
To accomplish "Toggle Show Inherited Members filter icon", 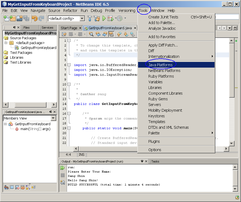I will 6,187.
